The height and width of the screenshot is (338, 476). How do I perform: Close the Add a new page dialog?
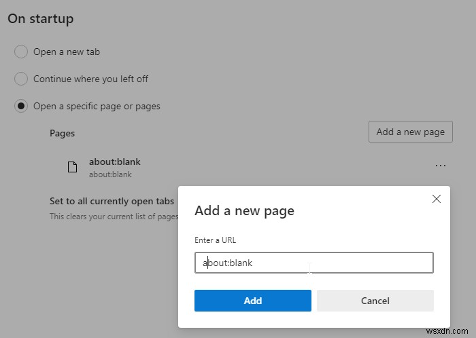pyautogui.click(x=437, y=199)
